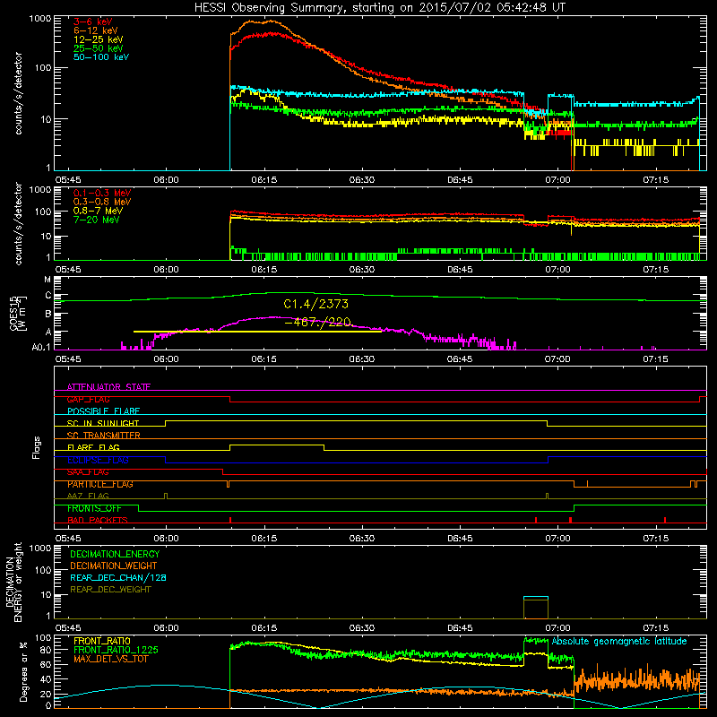Click the GAP_FLAG label

click(88, 399)
